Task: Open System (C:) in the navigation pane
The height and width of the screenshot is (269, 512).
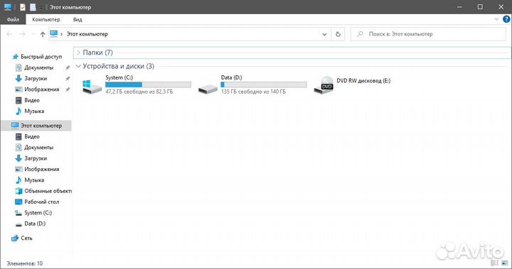Action: pos(38,213)
